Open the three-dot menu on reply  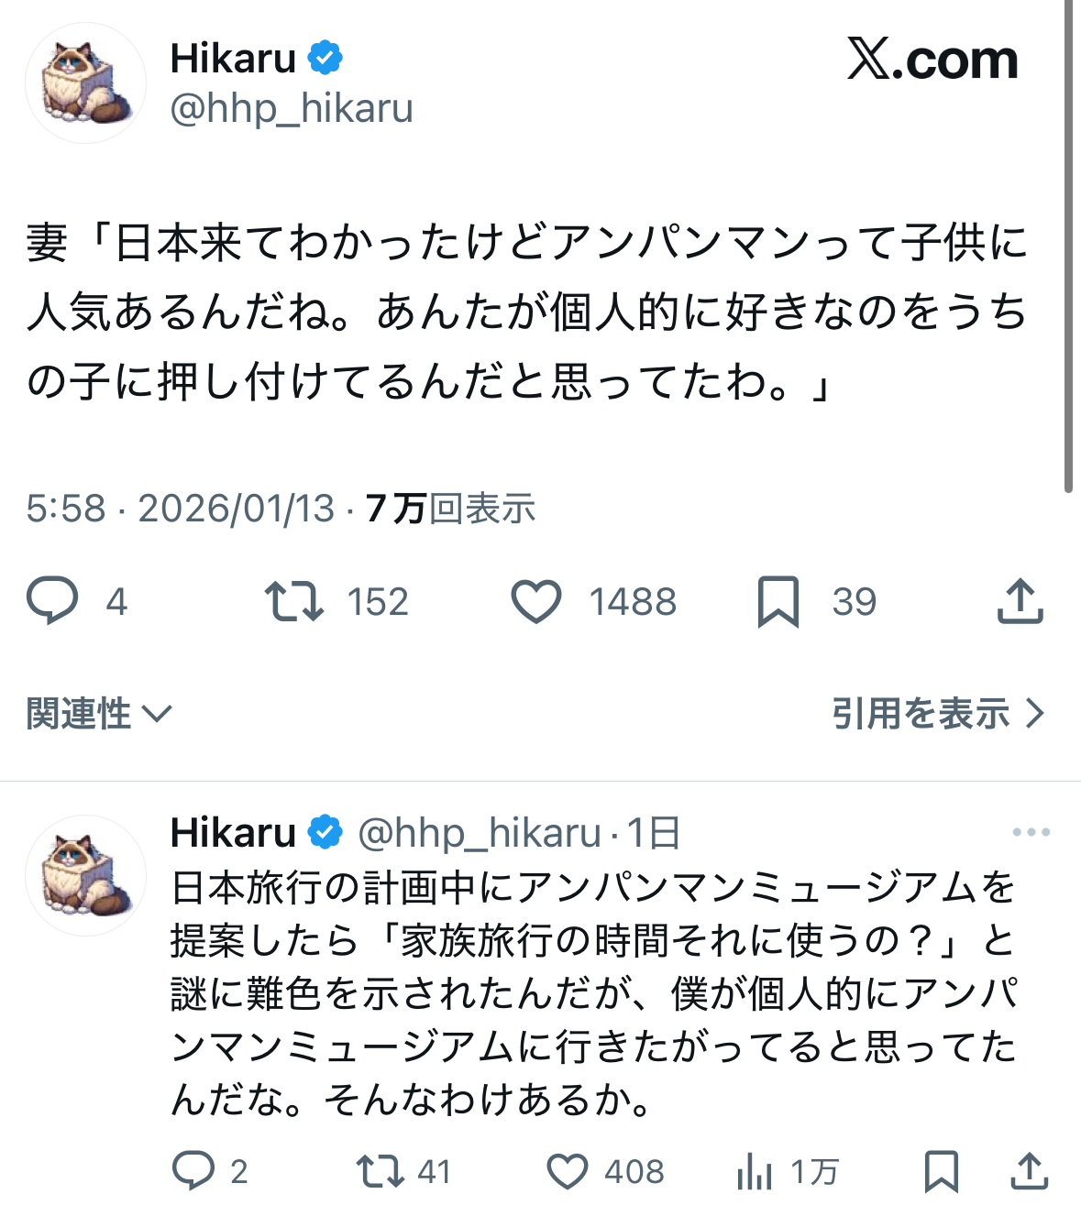(x=1031, y=832)
